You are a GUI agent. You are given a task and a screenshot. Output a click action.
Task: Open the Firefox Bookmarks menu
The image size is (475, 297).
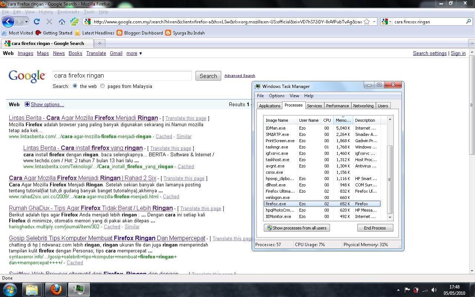(x=68, y=12)
